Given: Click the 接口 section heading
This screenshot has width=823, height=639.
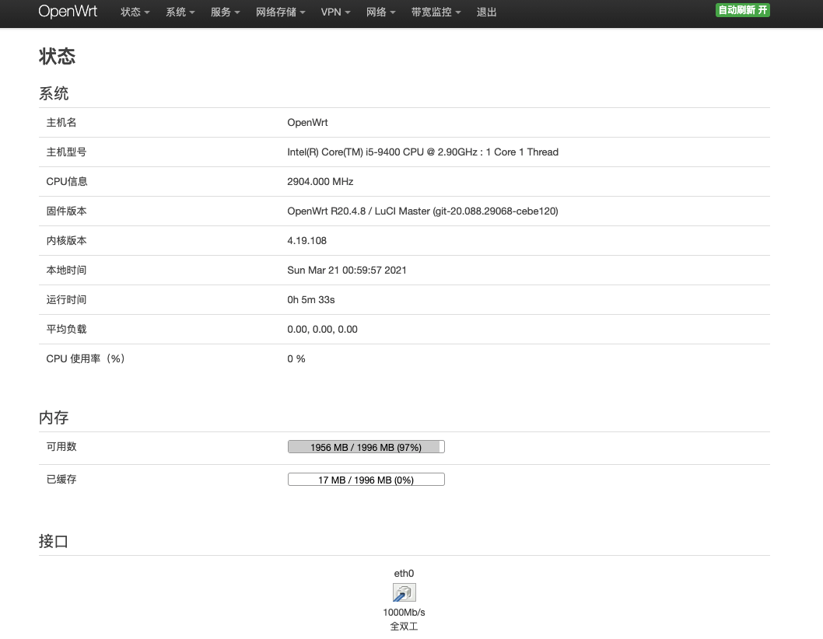Looking at the screenshot, I should pyautogui.click(x=53, y=540).
